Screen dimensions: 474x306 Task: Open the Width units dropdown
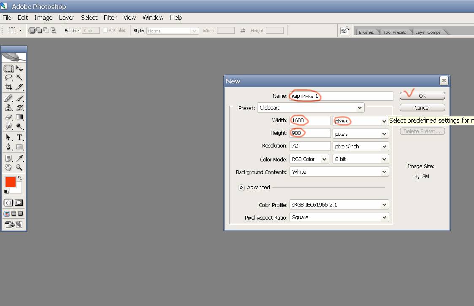[360, 121]
